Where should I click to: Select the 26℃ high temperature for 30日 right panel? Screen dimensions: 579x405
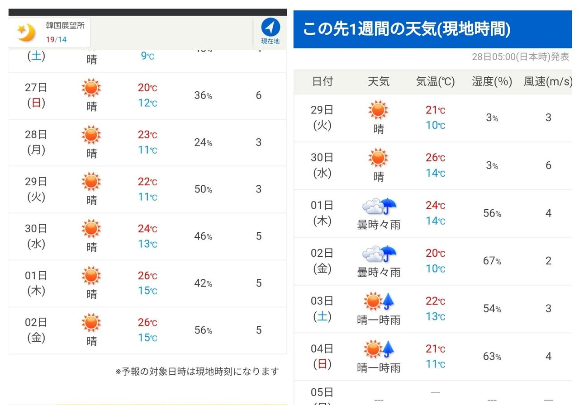435,158
